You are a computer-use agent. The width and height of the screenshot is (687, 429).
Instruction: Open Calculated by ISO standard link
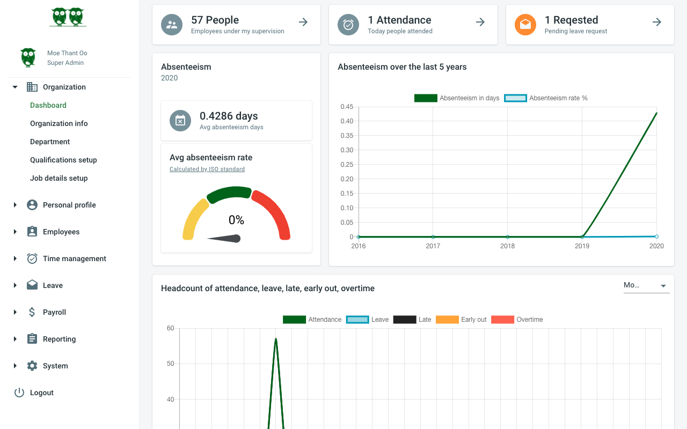coord(207,169)
